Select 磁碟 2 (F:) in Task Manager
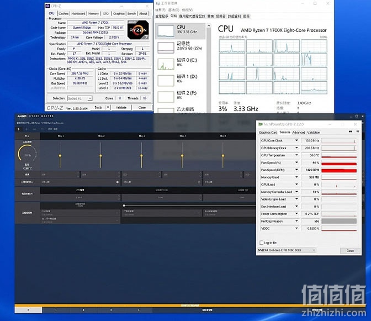The image size is (371, 321). (x=181, y=96)
